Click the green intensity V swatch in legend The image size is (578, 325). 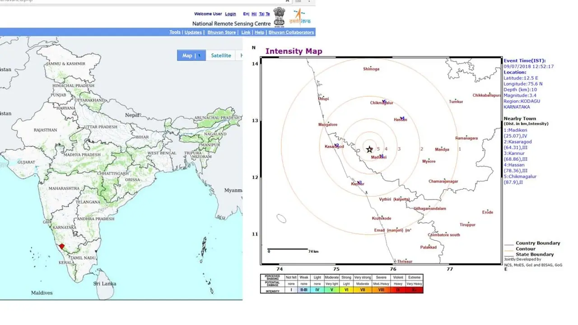pos(331,290)
